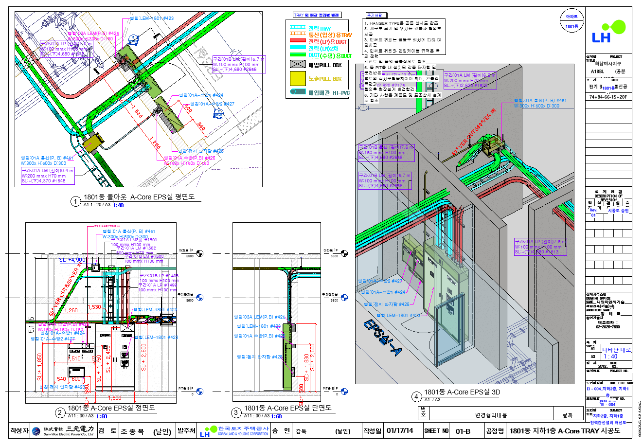
Task: Click the 발주처 label in title strip
Action: coord(186,431)
